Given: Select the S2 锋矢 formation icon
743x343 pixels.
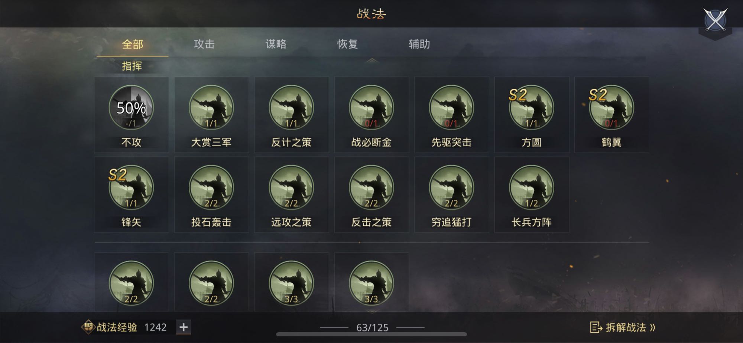Looking at the screenshot, I should click(x=131, y=187).
